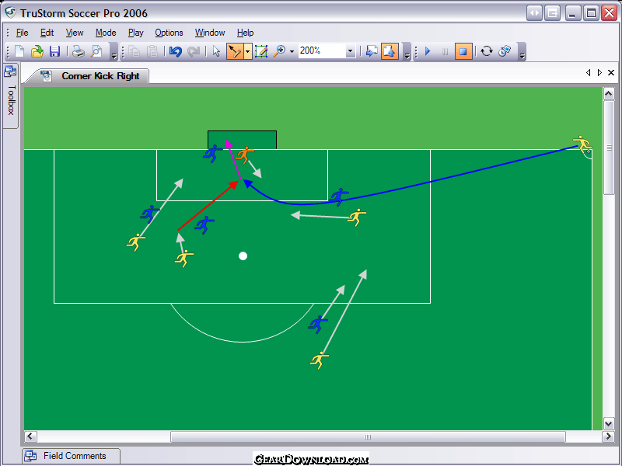622x466 pixels.
Task: Click the loop refresh icon
Action: pyautogui.click(x=487, y=51)
